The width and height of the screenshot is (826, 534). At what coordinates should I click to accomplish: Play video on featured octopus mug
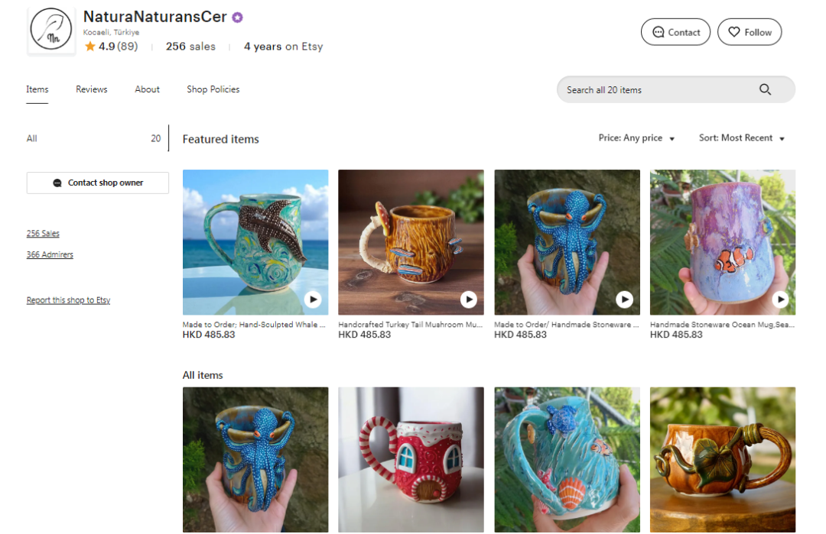click(x=624, y=299)
